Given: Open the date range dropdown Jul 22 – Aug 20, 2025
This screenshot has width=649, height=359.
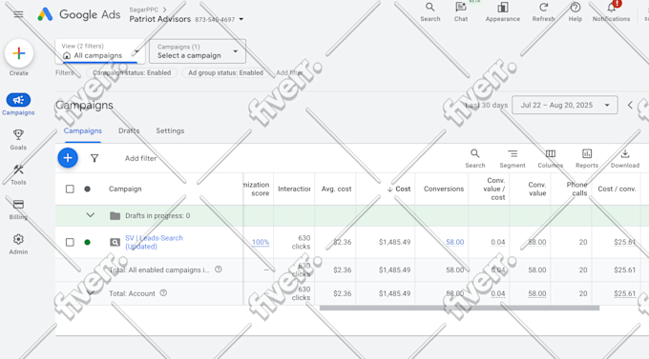Looking at the screenshot, I should click(x=565, y=105).
